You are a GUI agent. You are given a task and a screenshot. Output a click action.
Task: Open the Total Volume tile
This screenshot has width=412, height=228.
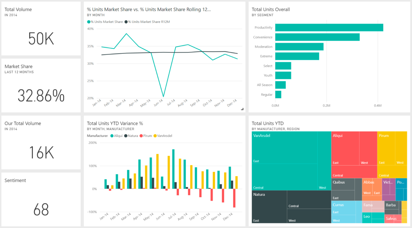[41, 28]
